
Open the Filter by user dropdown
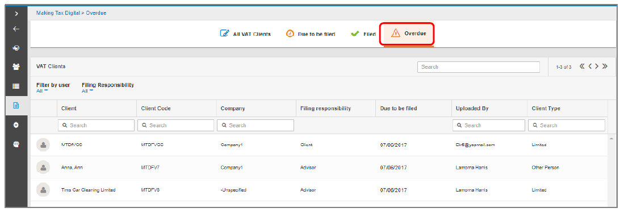42,91
